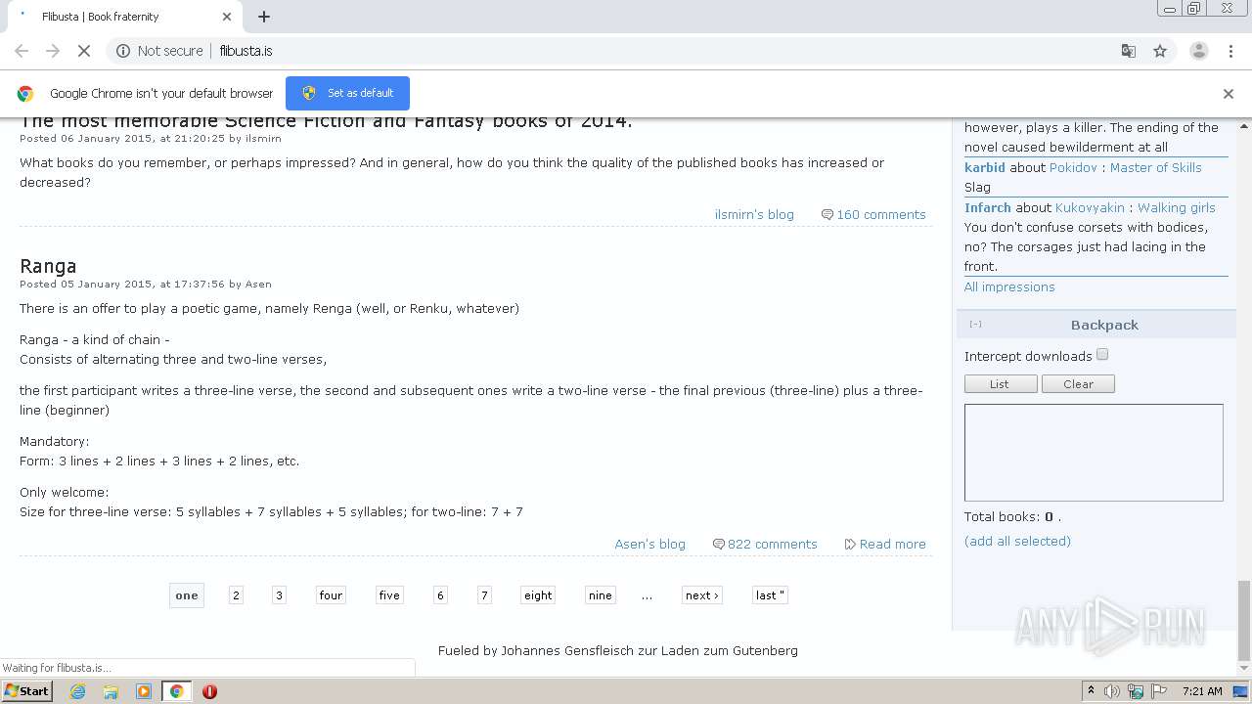
Task: Launch Internet Explorer from the taskbar
Action: click(x=77, y=691)
